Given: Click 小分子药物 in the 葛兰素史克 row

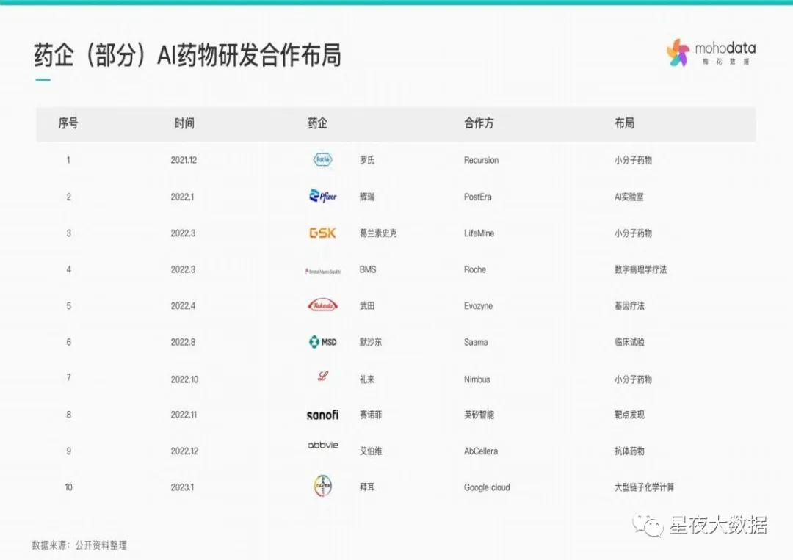Looking at the screenshot, I should coord(633,233).
